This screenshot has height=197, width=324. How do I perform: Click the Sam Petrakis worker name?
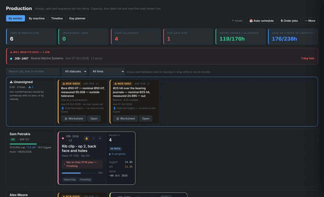(x=20, y=134)
